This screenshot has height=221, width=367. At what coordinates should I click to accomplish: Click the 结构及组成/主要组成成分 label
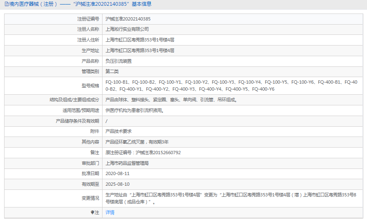tap(75, 100)
